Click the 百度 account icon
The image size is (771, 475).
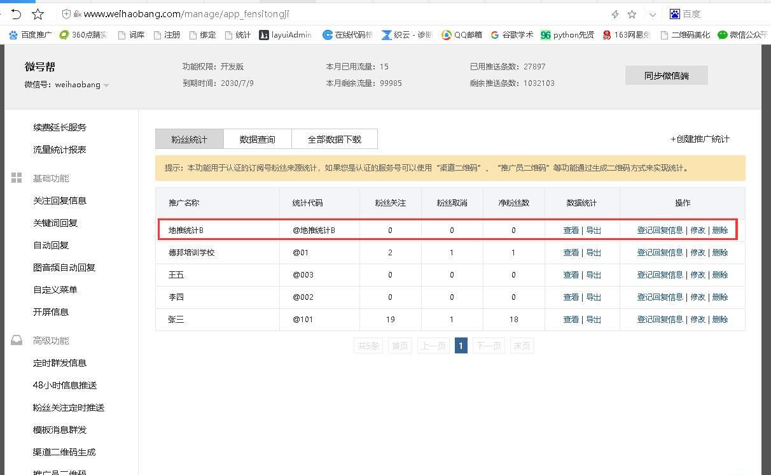tap(674, 13)
